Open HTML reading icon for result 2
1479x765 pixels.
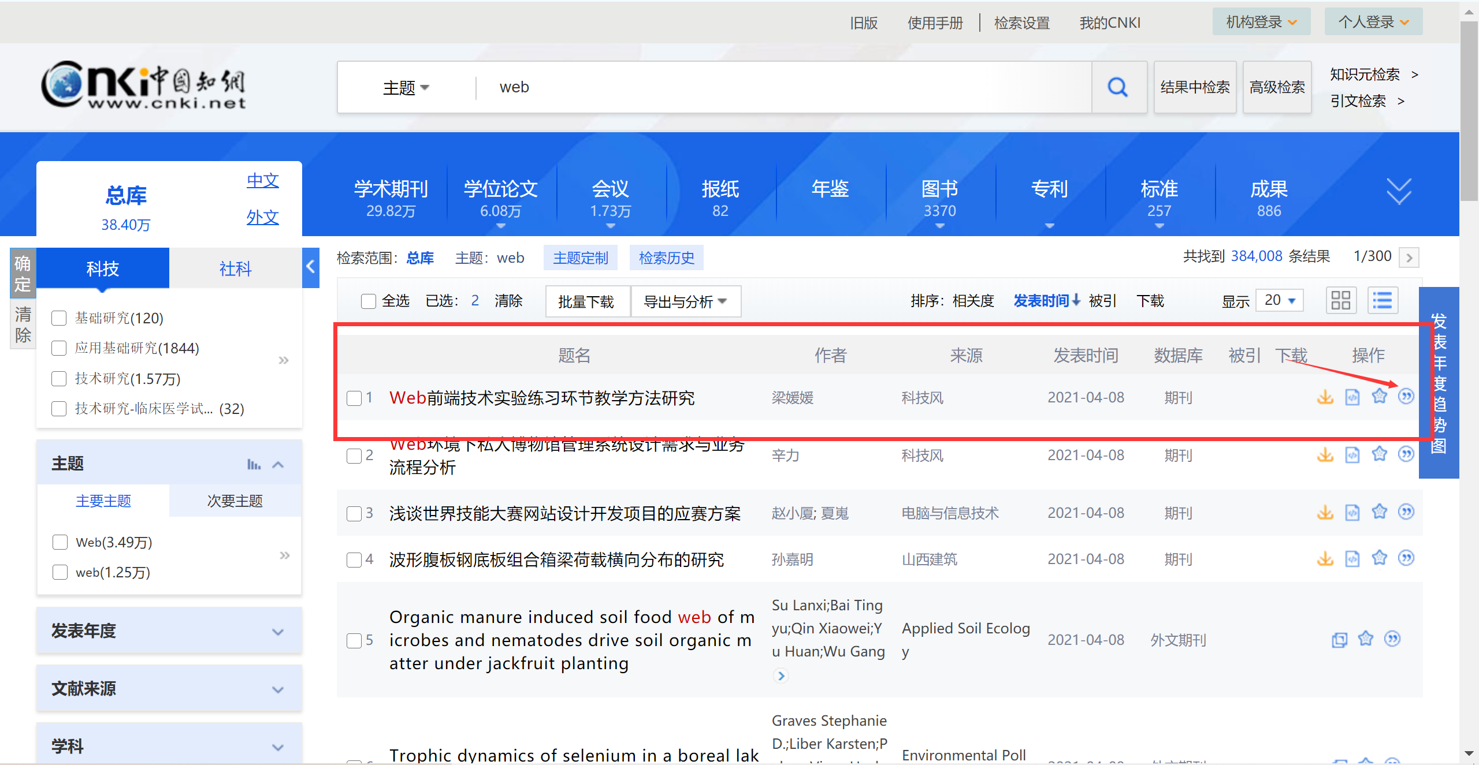pos(1352,455)
